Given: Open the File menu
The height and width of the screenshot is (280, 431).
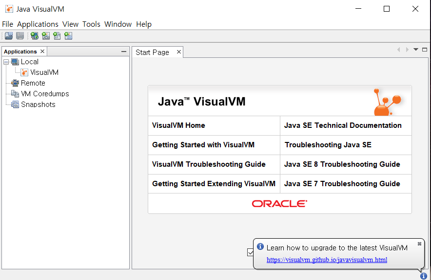Looking at the screenshot, I should [x=7, y=24].
